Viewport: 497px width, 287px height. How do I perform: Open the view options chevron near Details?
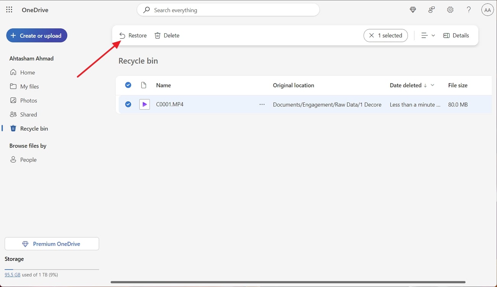(433, 35)
